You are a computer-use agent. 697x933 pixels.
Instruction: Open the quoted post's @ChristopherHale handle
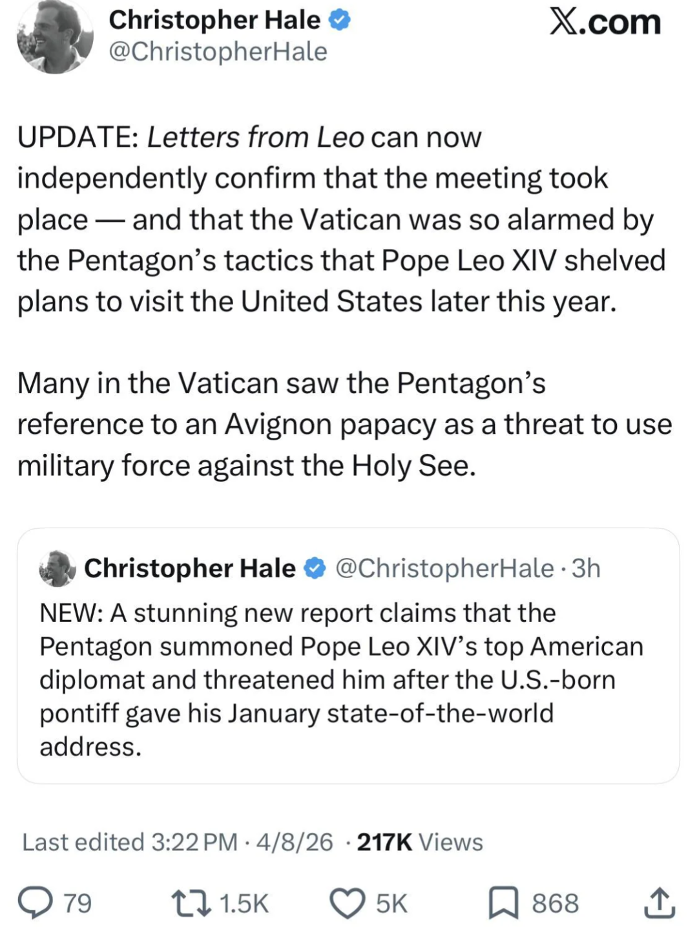445,568
